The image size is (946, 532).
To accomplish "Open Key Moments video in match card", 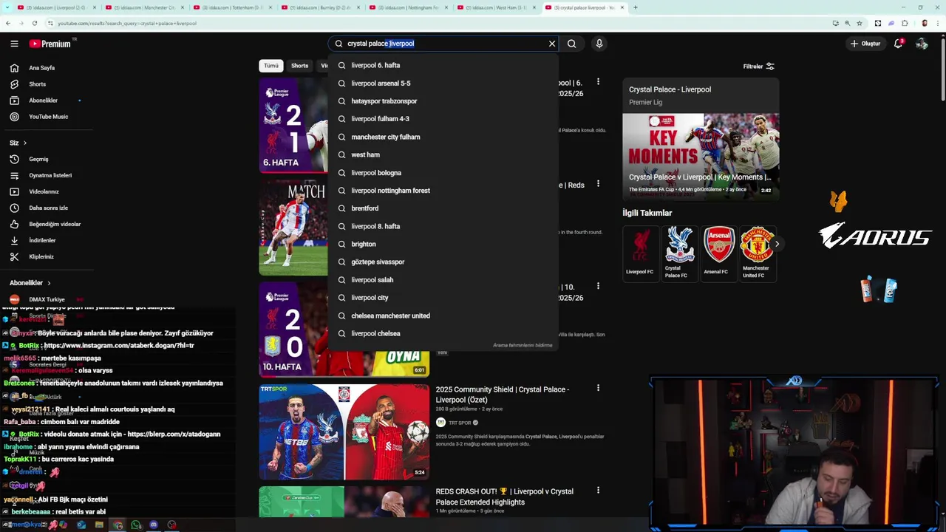I will coord(701,157).
